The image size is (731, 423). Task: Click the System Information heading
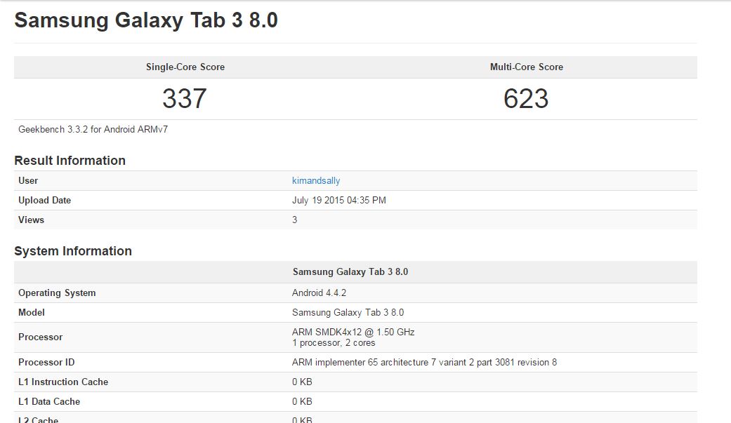[x=73, y=251]
